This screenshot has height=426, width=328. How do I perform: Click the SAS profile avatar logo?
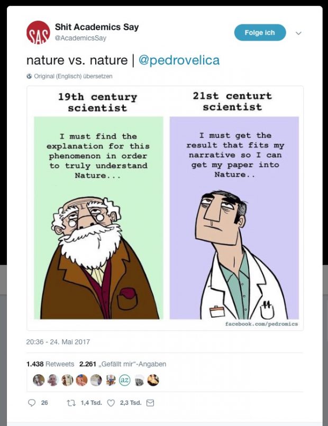(x=38, y=33)
